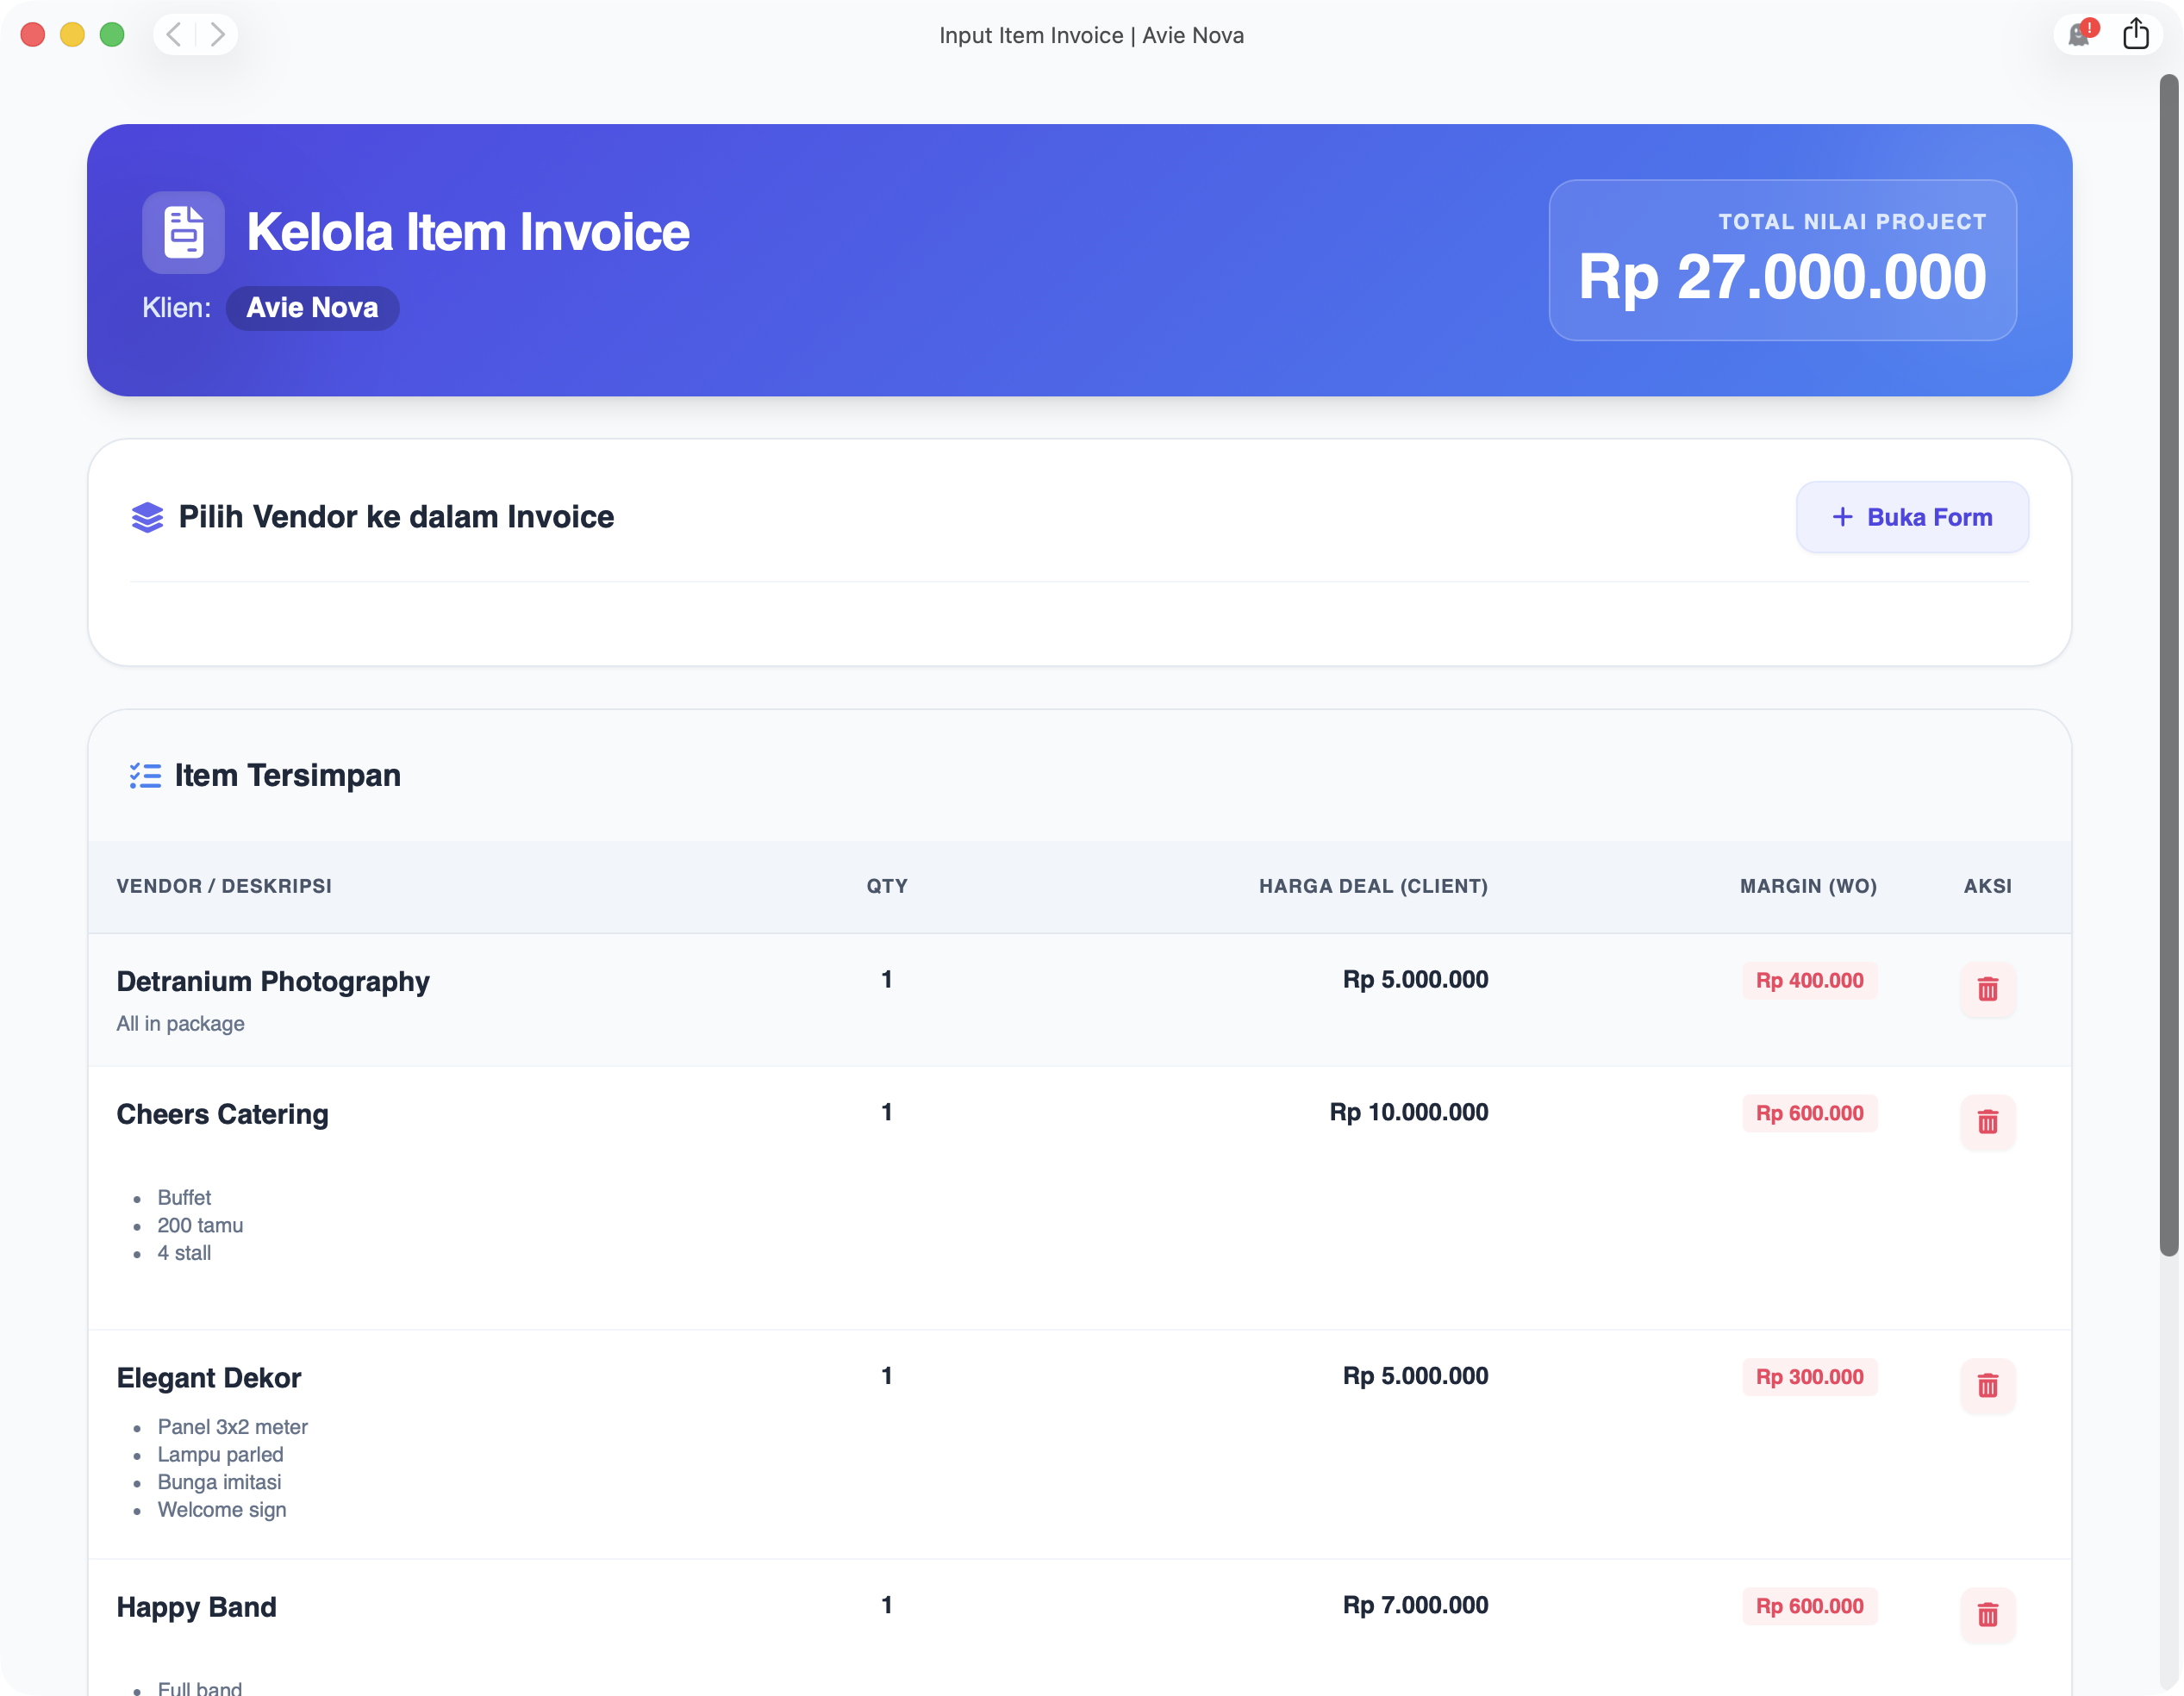
Task: Click the share icon in title bar
Action: (2135, 34)
